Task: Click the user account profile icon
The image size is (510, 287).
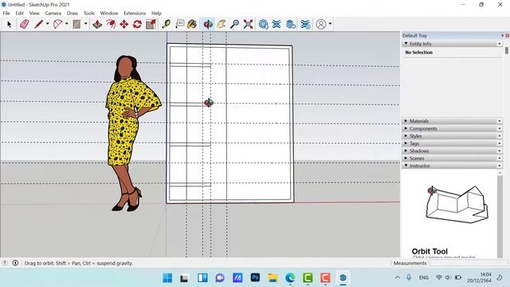Action: pyautogui.click(x=321, y=25)
